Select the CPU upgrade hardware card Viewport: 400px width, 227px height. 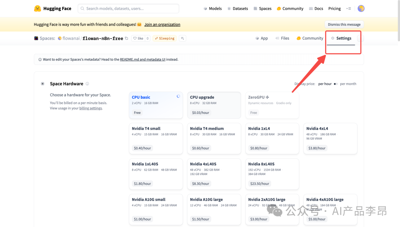coord(214,105)
